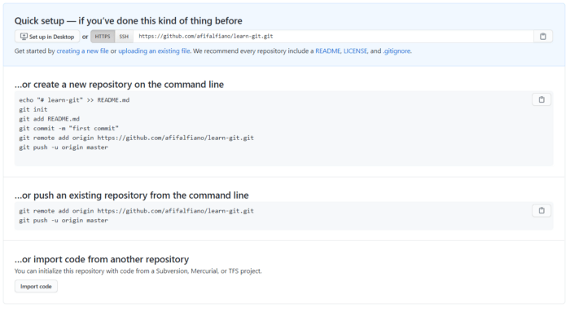The height and width of the screenshot is (312, 570).
Task: Click the git commit first commit line
Action: (x=68, y=129)
